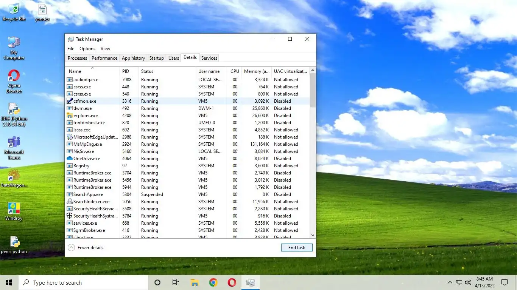Image resolution: width=517 pixels, height=290 pixels.
Task: Open IDLE Python 3.10 desktop shortcut
Action: pyautogui.click(x=14, y=114)
